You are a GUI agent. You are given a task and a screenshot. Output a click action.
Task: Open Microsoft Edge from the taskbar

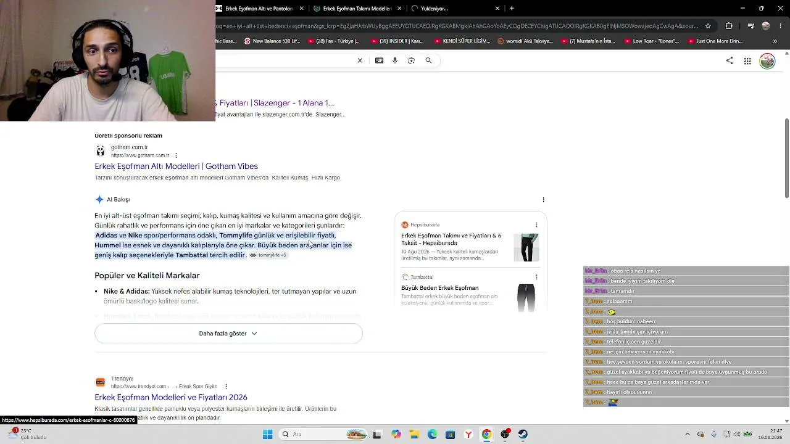point(432,434)
